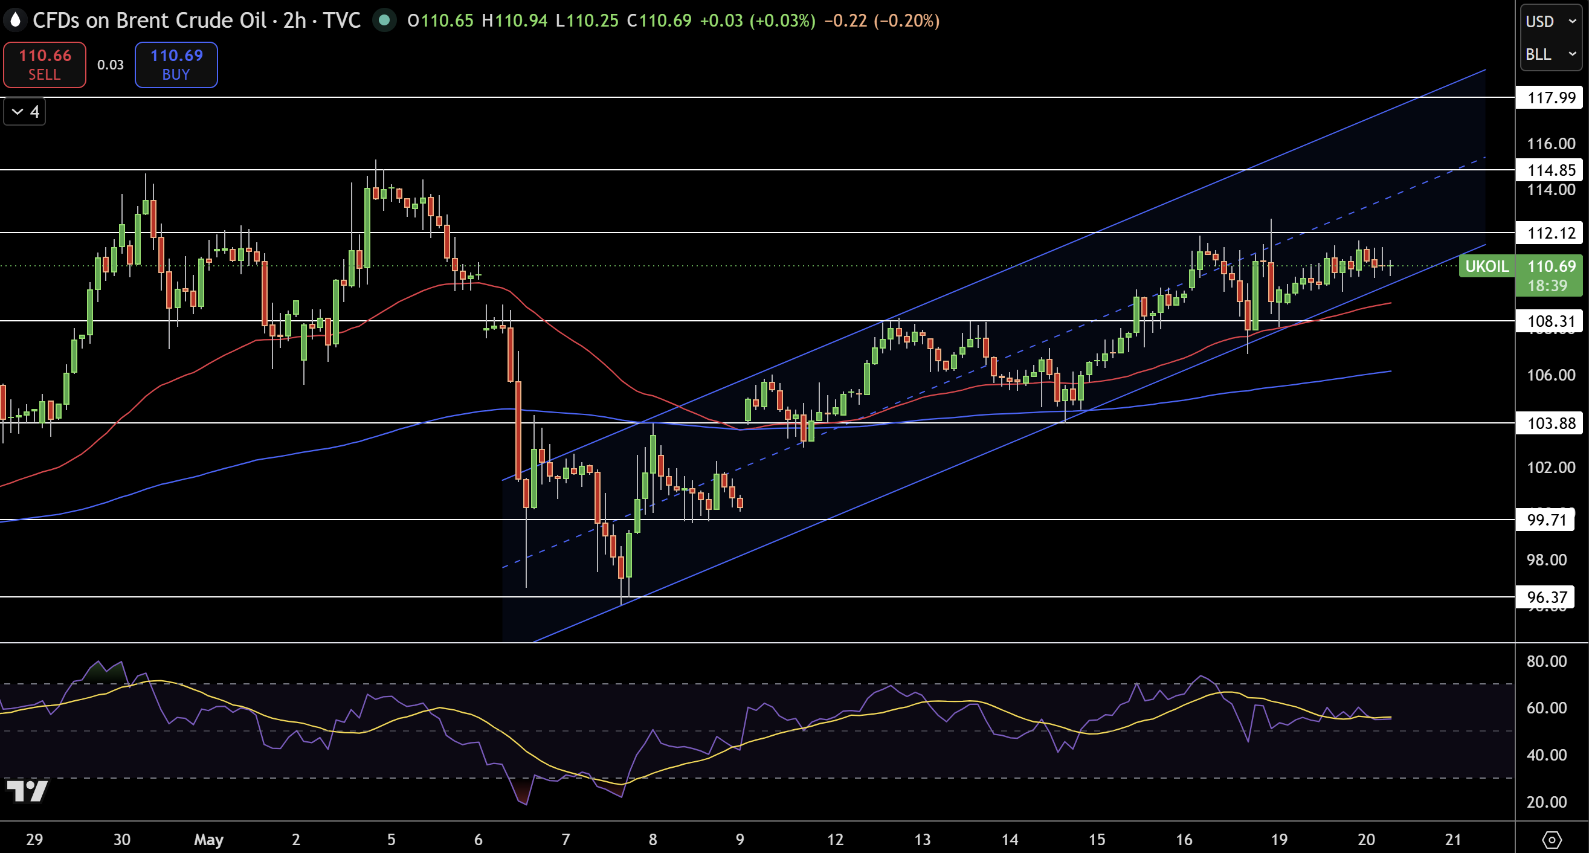Click the Brent Crude Oil drop symbol icon
Viewport: 1589px width, 853px height.
15,21
